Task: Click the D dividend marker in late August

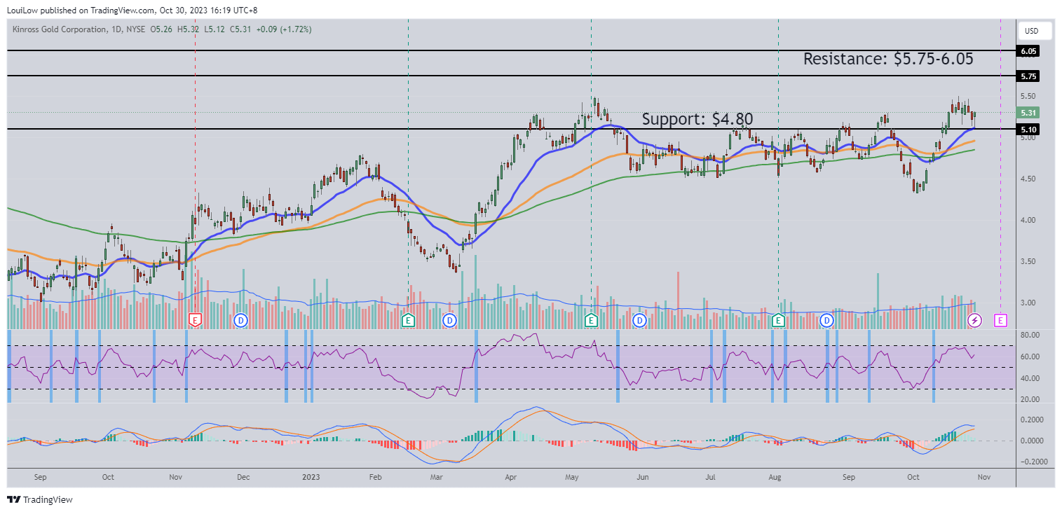Action: 827,320
